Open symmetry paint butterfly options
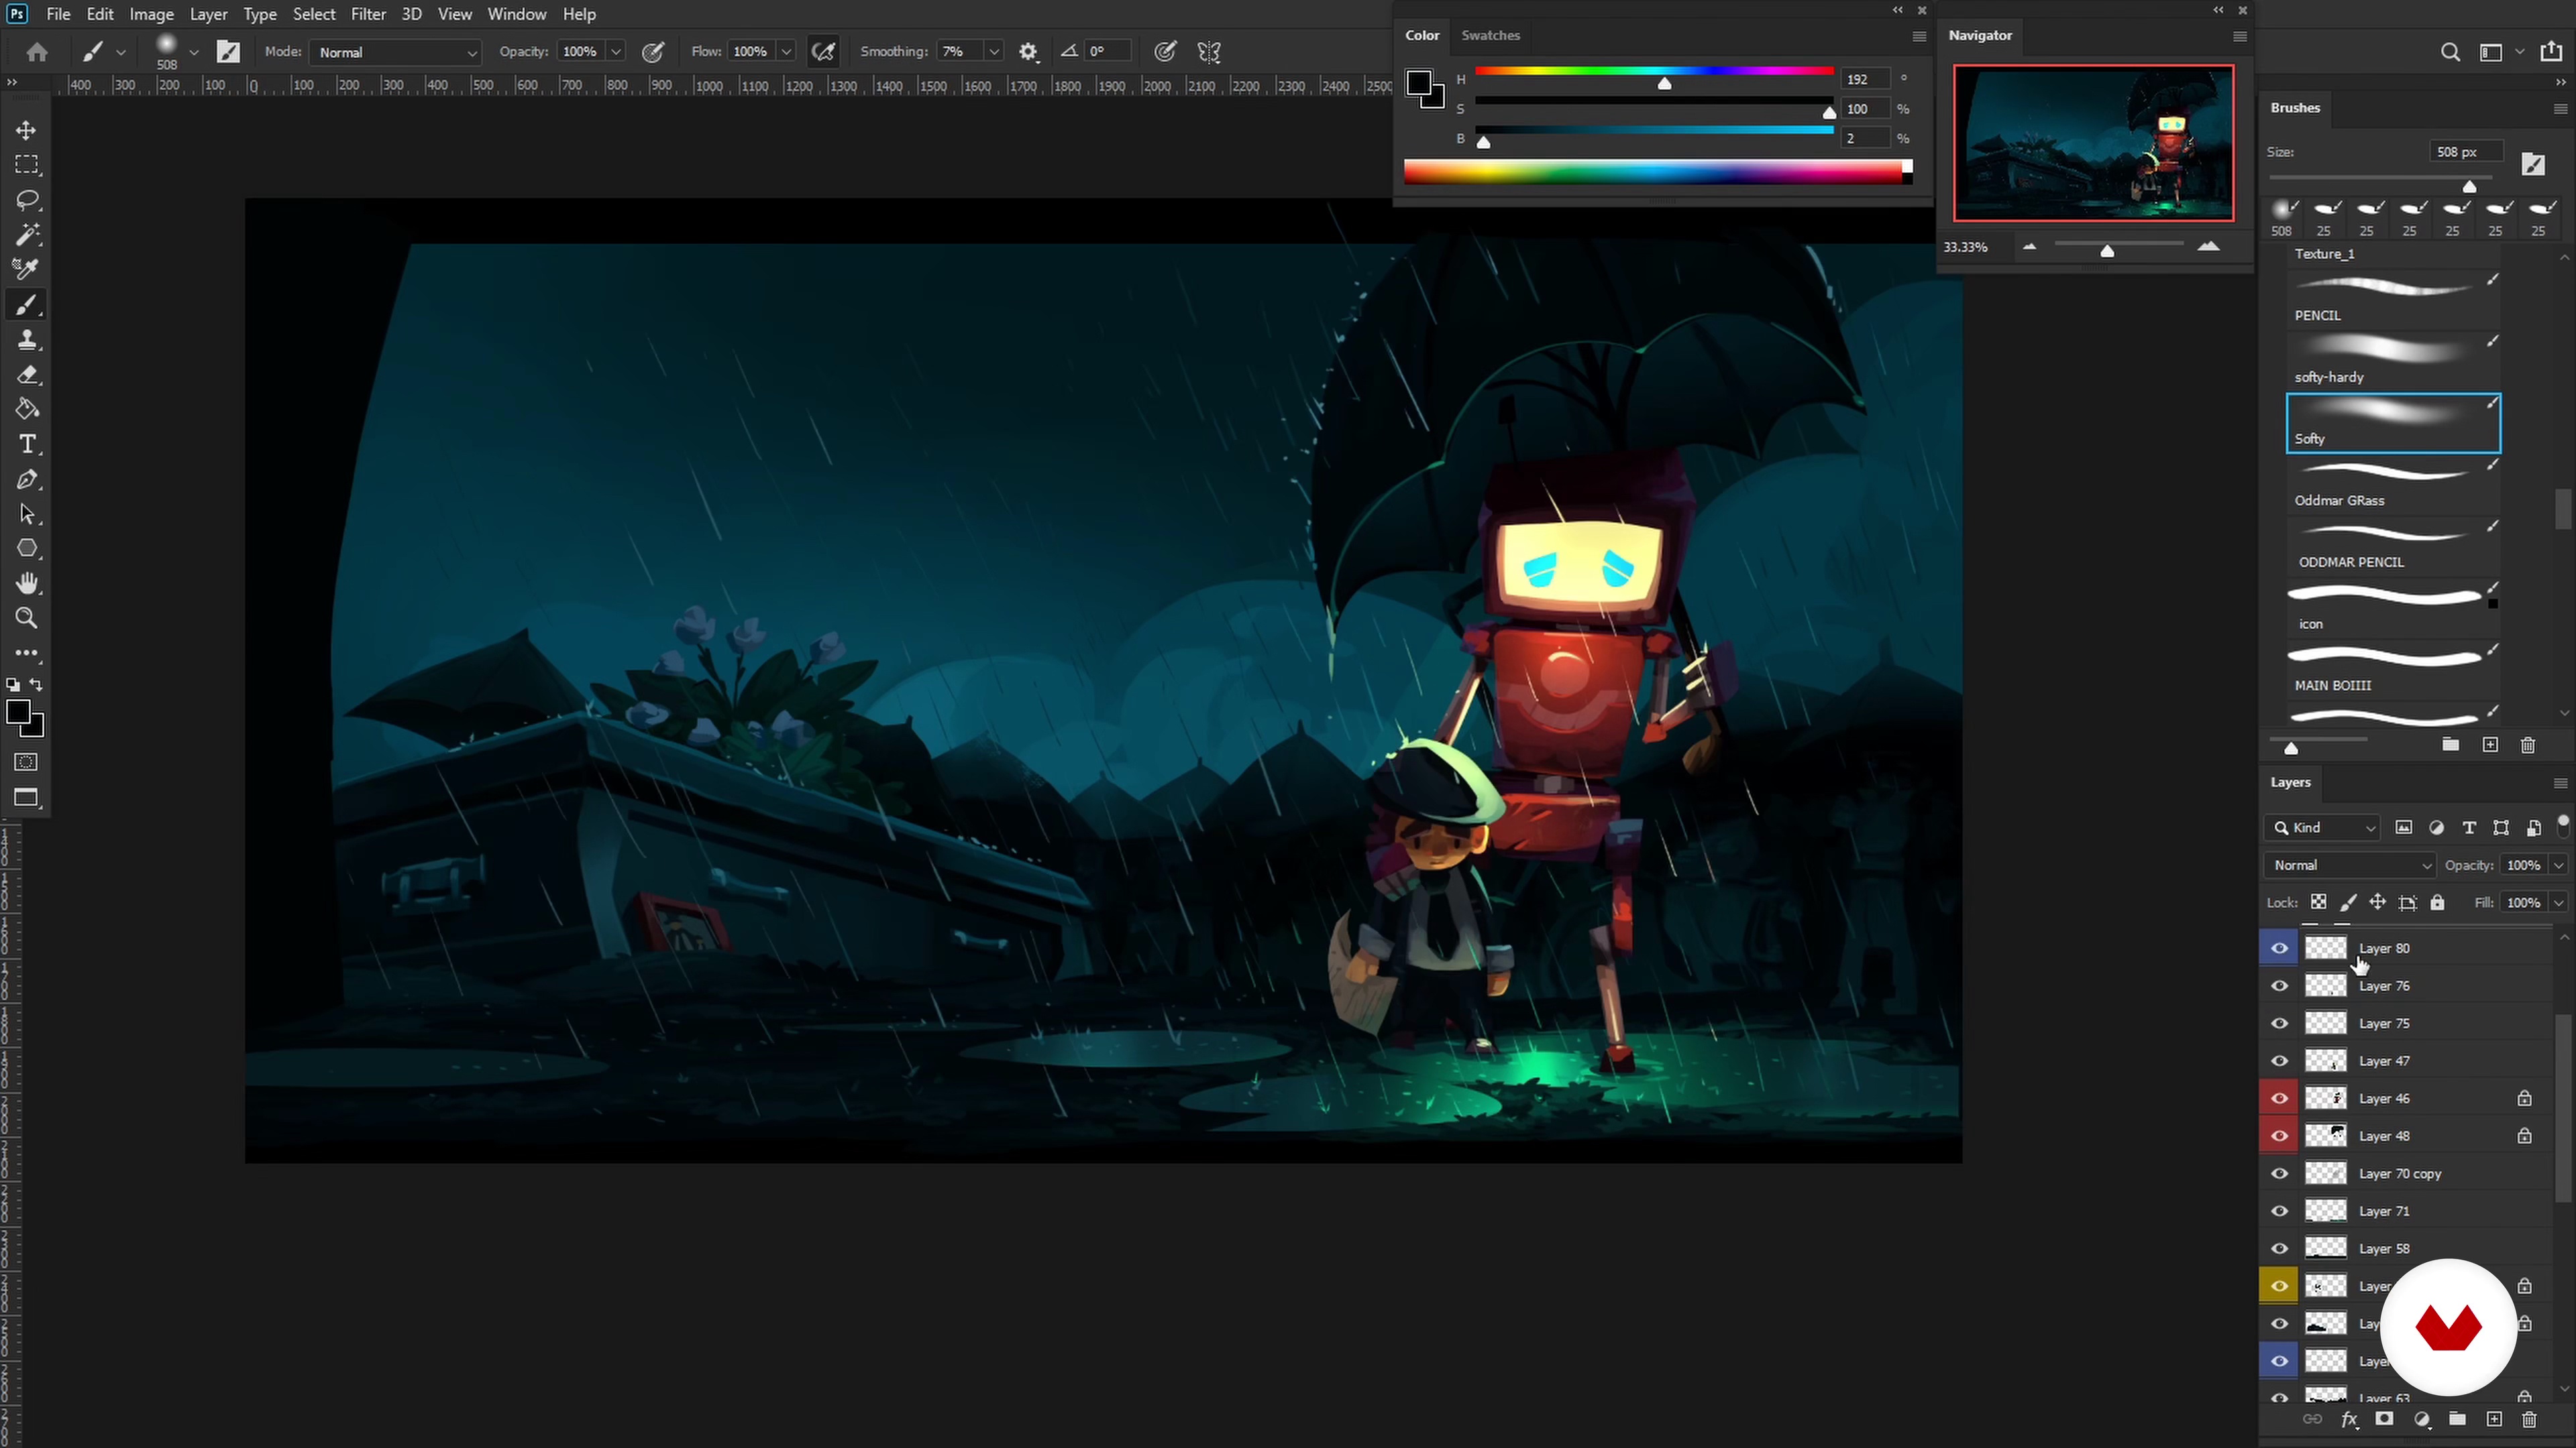 (x=1209, y=52)
